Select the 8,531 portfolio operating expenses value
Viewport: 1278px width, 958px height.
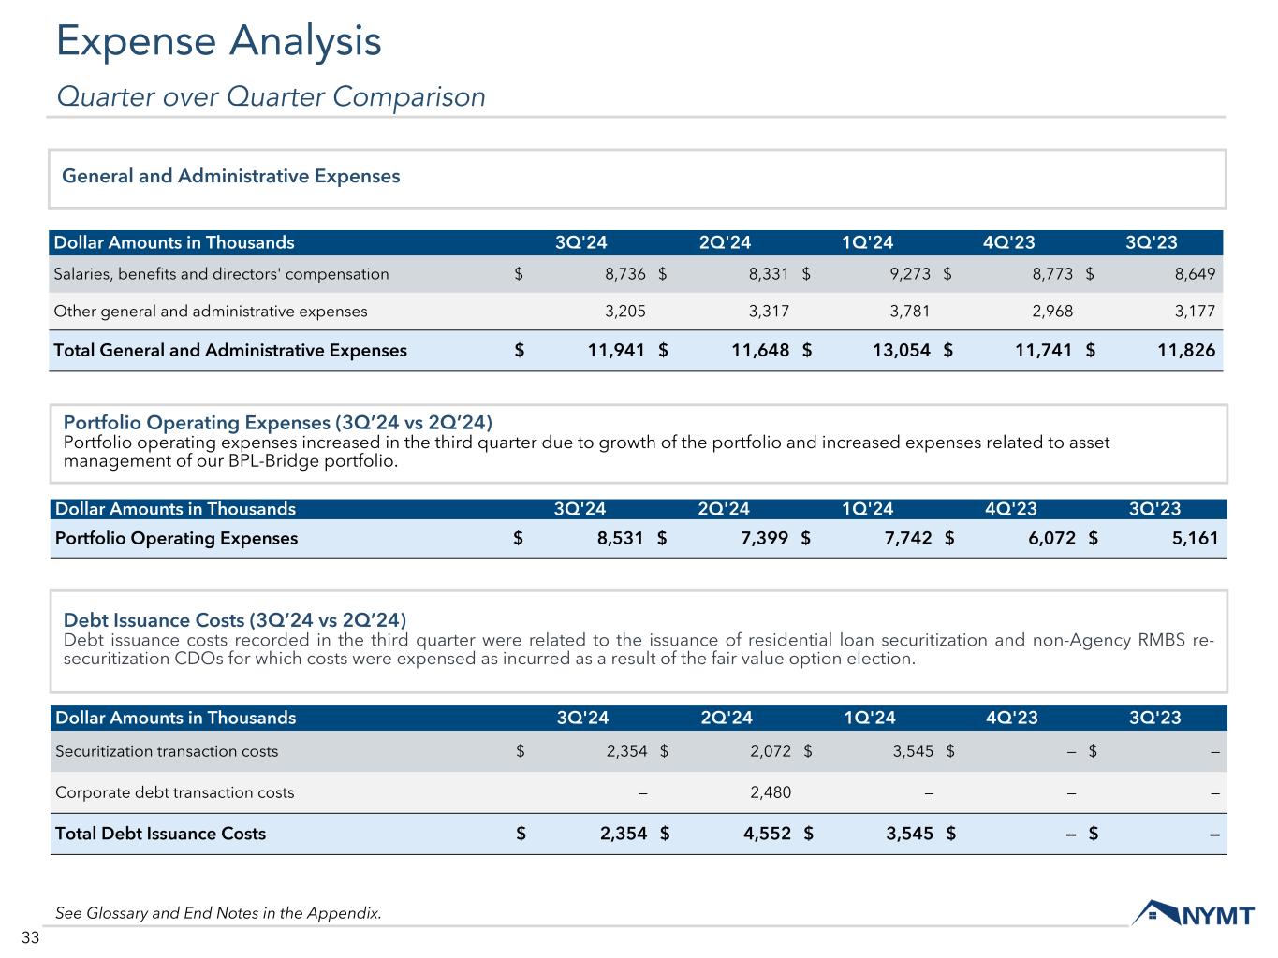click(x=619, y=538)
